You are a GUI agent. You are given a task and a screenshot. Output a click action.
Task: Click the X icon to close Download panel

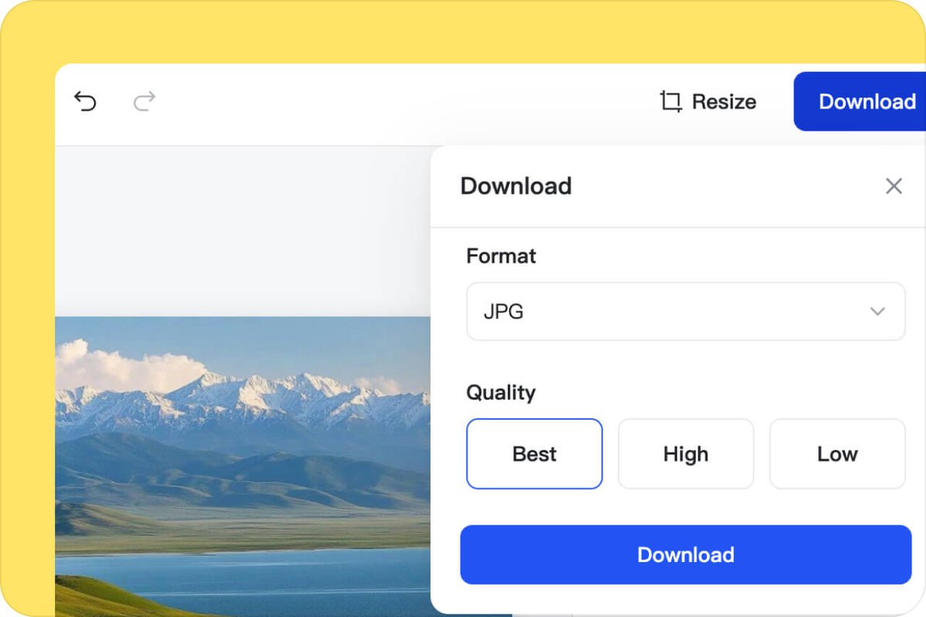[894, 186]
